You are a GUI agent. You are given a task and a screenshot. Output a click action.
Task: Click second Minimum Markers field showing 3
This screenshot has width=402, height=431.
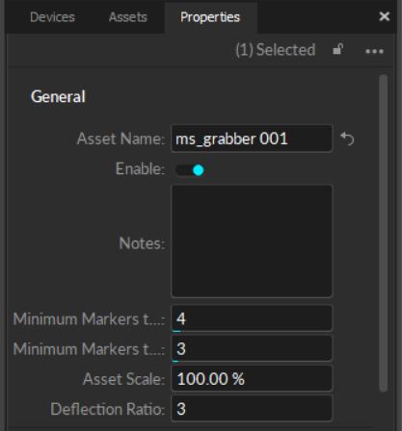[252, 348]
